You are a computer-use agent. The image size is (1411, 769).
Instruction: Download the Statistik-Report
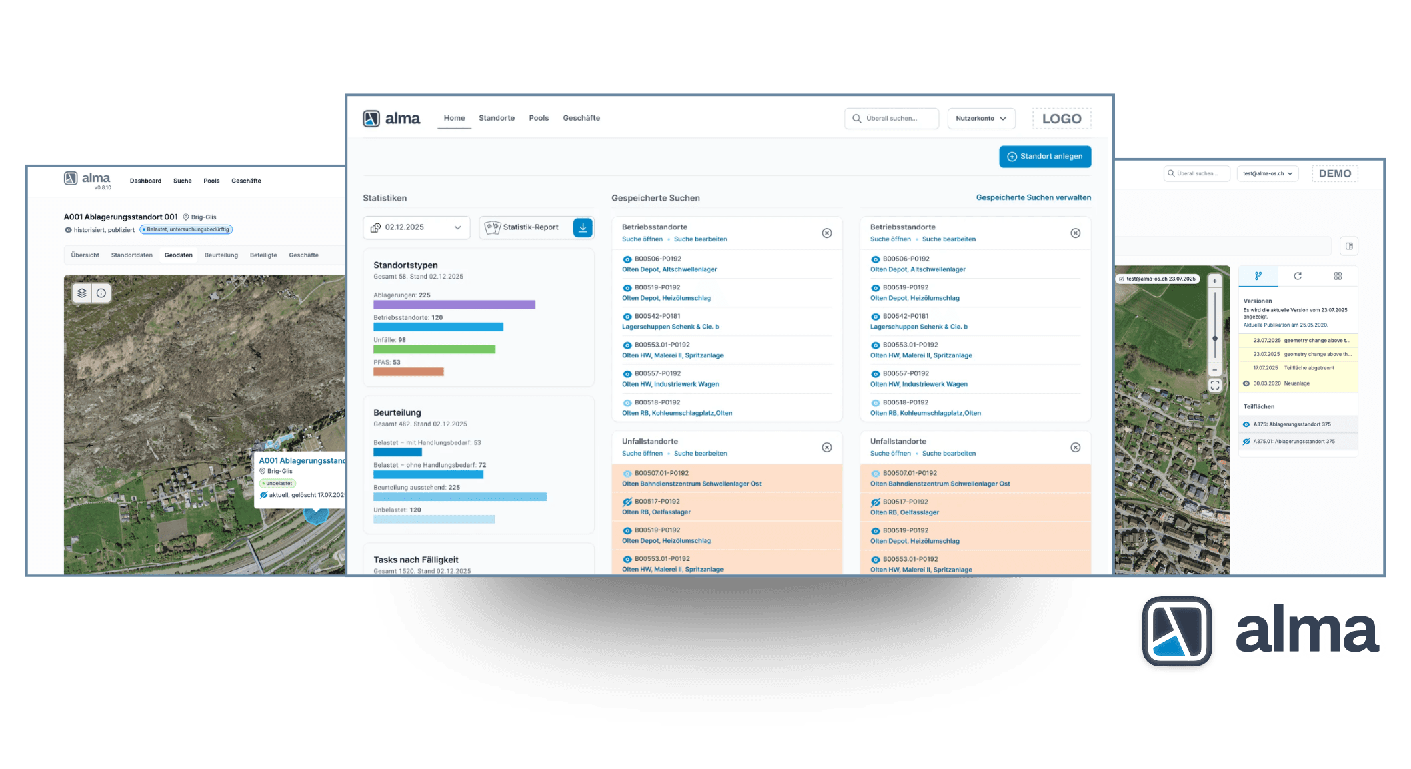click(583, 227)
